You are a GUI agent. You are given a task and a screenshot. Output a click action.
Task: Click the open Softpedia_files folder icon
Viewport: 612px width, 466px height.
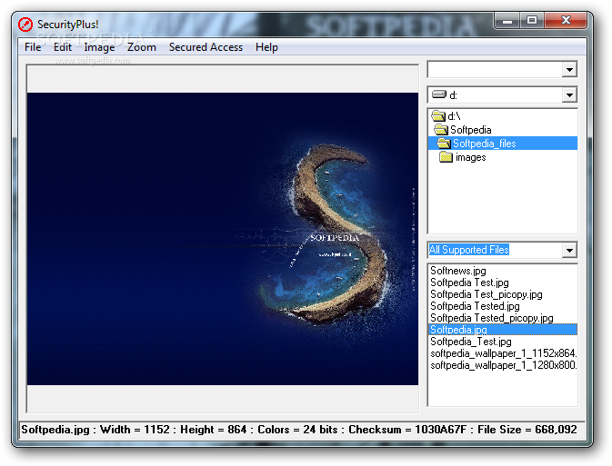coord(443,144)
